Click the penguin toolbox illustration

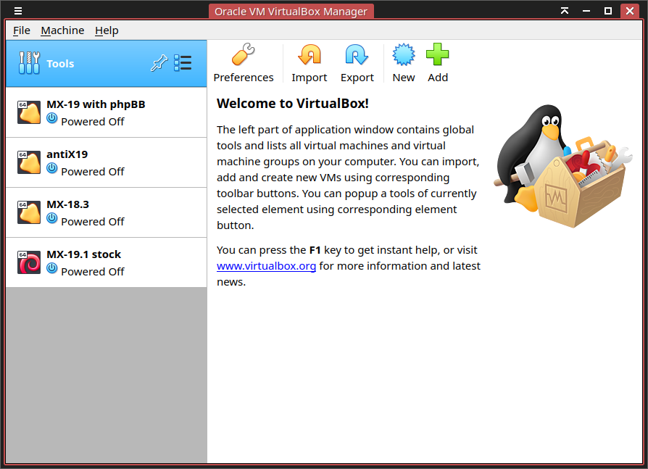[562, 166]
